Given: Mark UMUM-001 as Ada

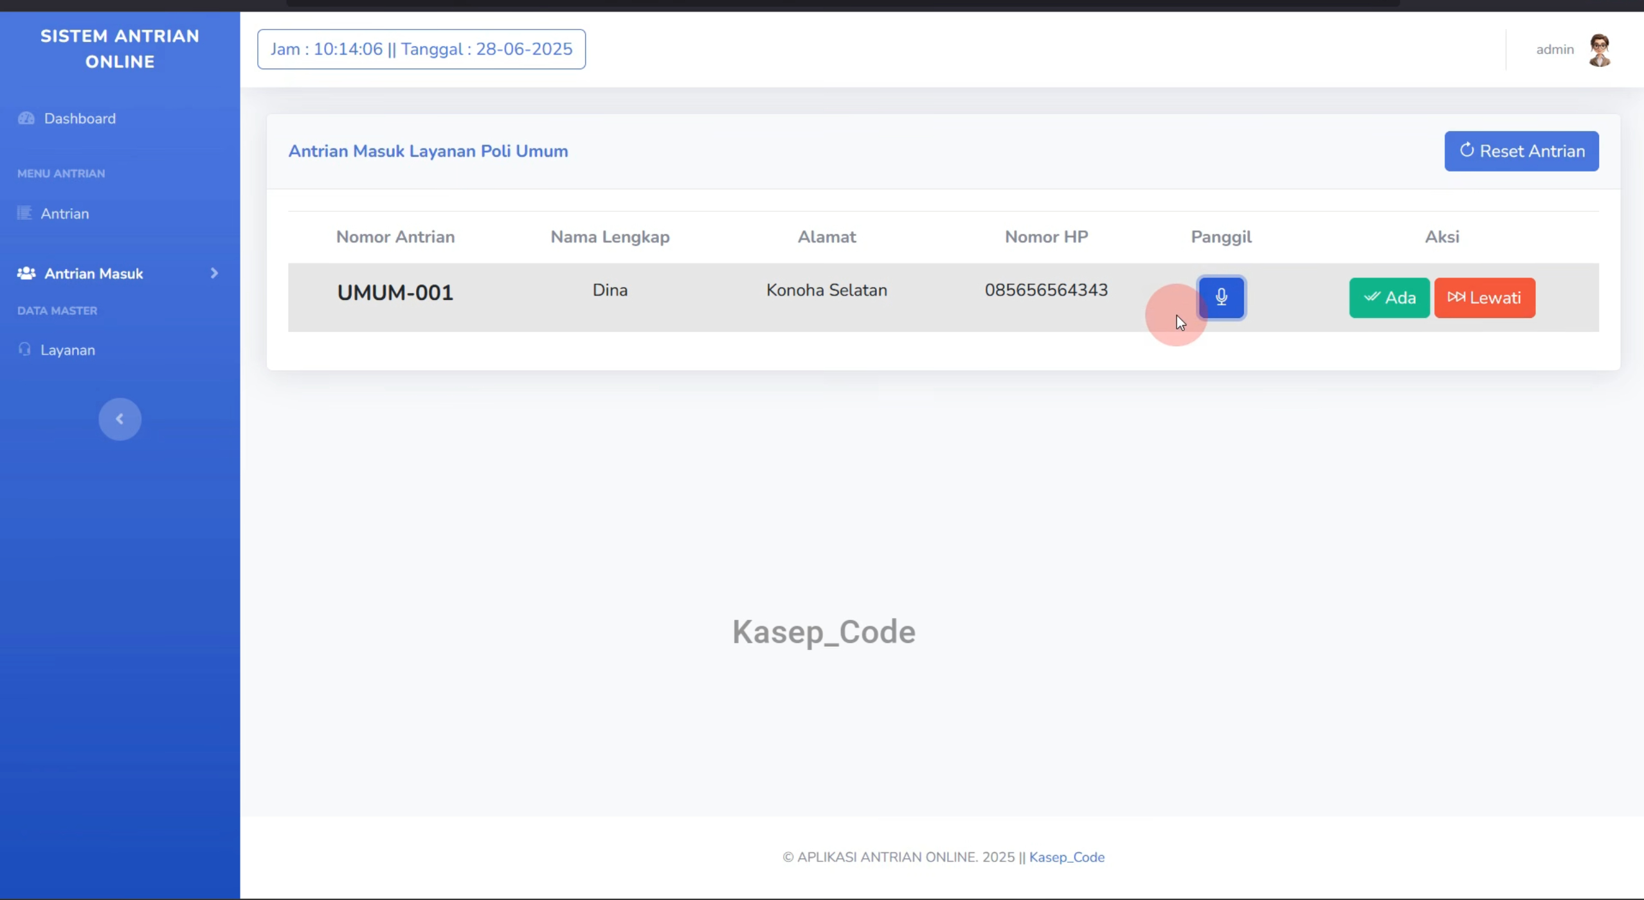Looking at the screenshot, I should point(1389,297).
